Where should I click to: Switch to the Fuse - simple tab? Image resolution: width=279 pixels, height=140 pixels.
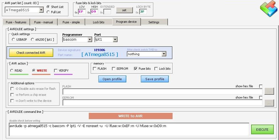point(71,22)
